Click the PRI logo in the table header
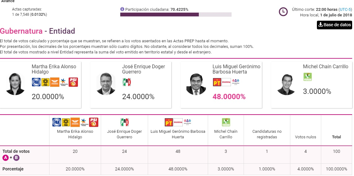354x176 pixels. point(125,122)
